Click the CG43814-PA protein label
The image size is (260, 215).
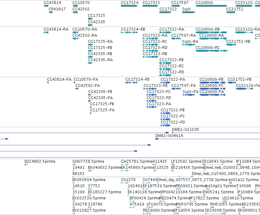[x=59, y=79]
